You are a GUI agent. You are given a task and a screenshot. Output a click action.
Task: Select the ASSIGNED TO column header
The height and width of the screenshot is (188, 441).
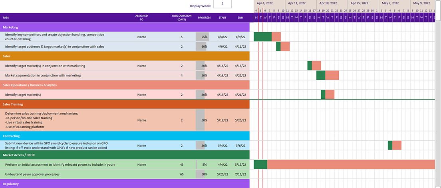[x=141, y=18]
